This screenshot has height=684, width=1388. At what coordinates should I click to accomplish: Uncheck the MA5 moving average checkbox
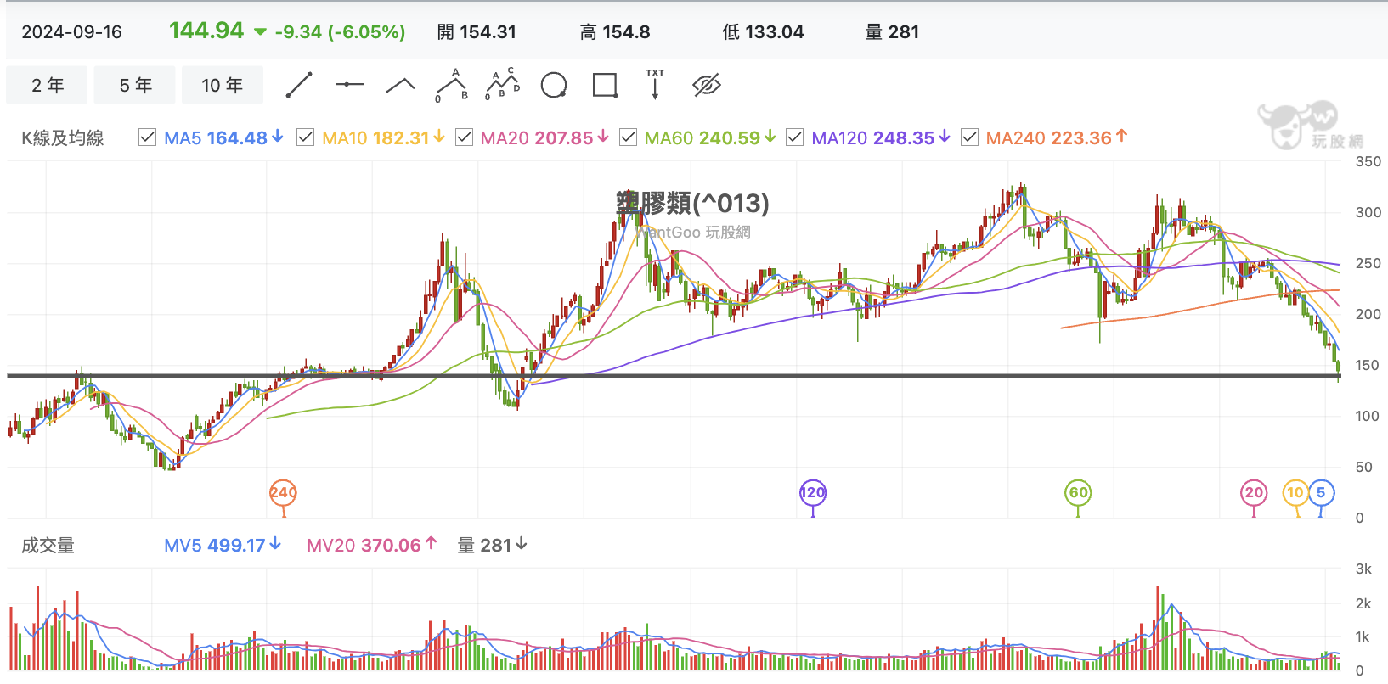point(147,137)
